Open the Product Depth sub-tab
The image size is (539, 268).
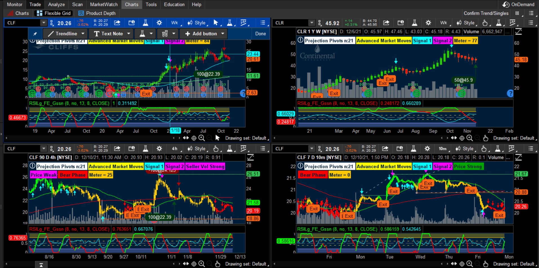pyautogui.click(x=97, y=13)
